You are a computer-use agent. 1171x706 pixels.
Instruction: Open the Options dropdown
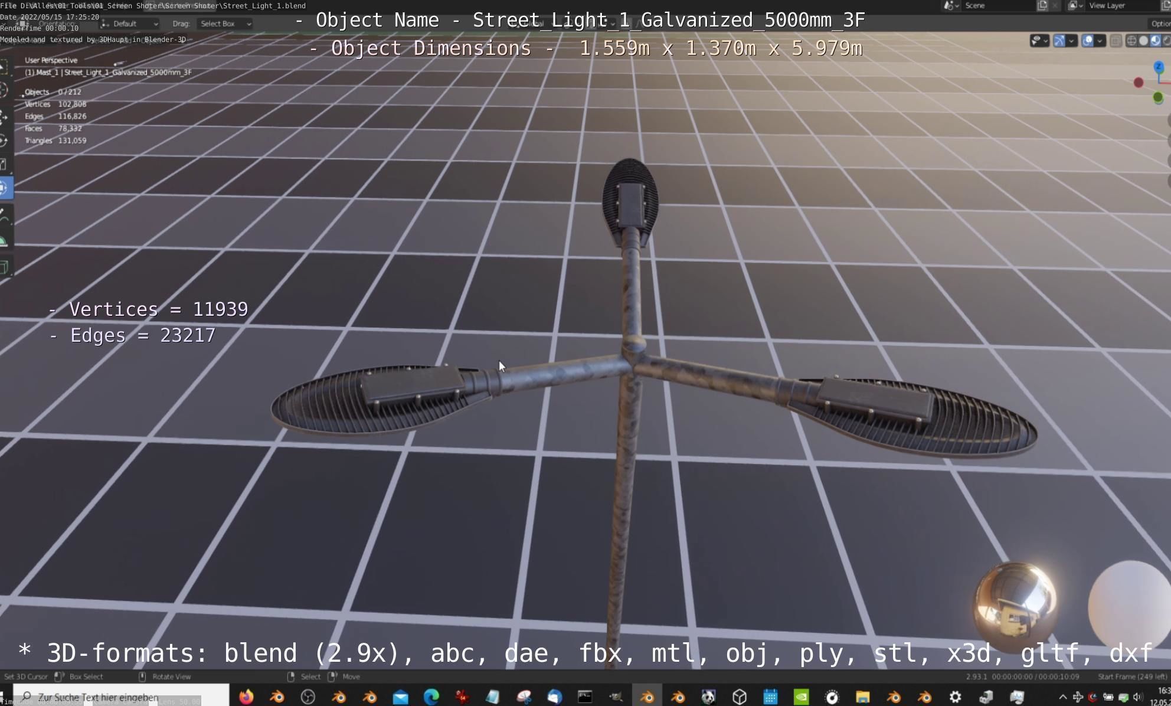[x=1159, y=24]
